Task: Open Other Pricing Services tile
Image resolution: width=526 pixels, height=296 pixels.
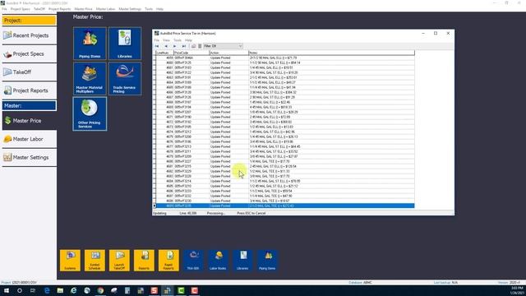Action: 90,113
